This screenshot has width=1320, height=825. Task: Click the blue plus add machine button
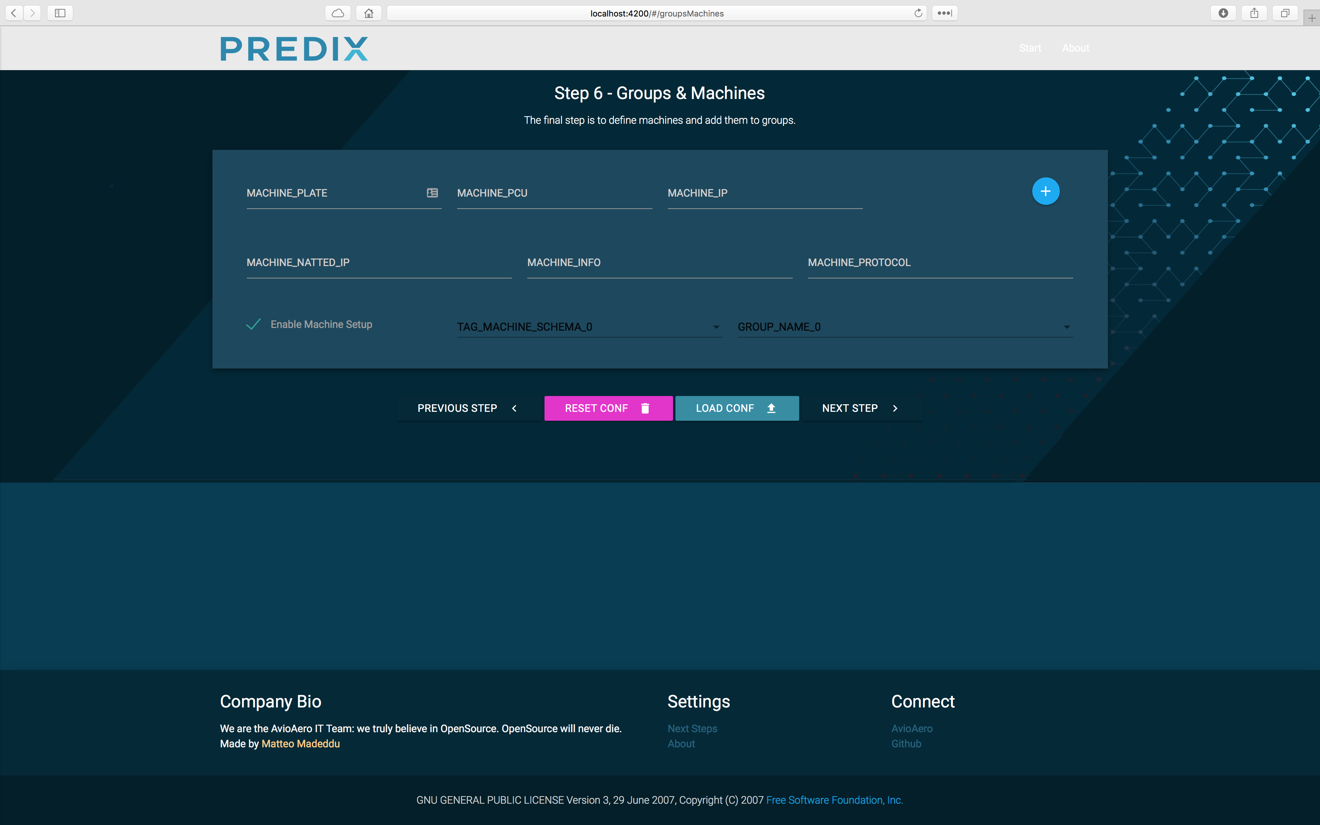click(1045, 191)
